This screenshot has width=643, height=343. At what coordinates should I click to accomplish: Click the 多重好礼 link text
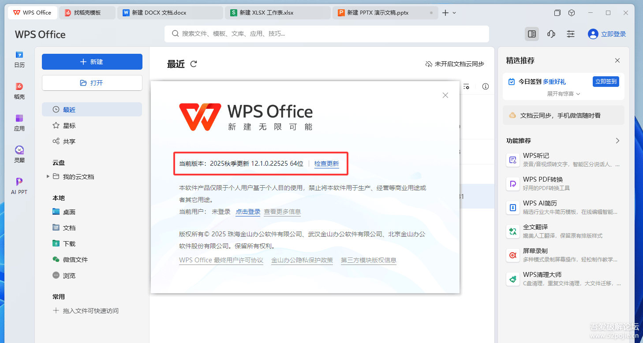pyautogui.click(x=554, y=82)
